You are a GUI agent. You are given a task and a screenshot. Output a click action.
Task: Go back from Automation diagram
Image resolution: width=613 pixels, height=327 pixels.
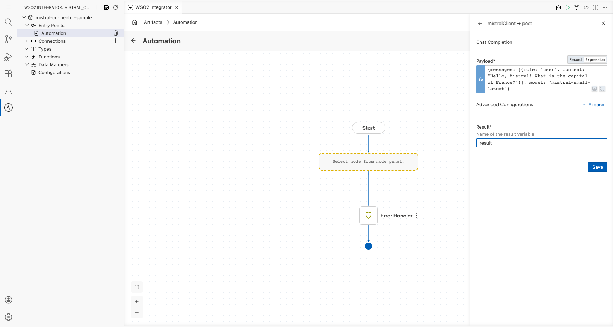[x=133, y=41]
